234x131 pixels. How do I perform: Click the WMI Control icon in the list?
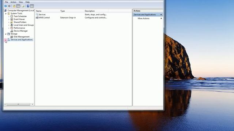click(37, 17)
